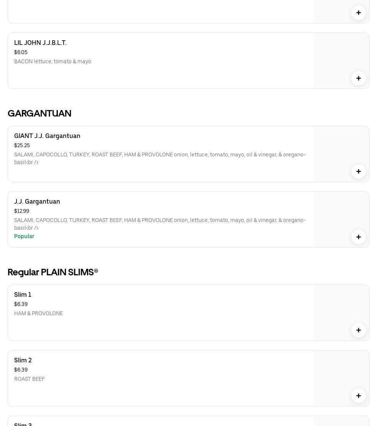Click the green Popular tag
The width and height of the screenshot is (377, 426).
(24, 236)
